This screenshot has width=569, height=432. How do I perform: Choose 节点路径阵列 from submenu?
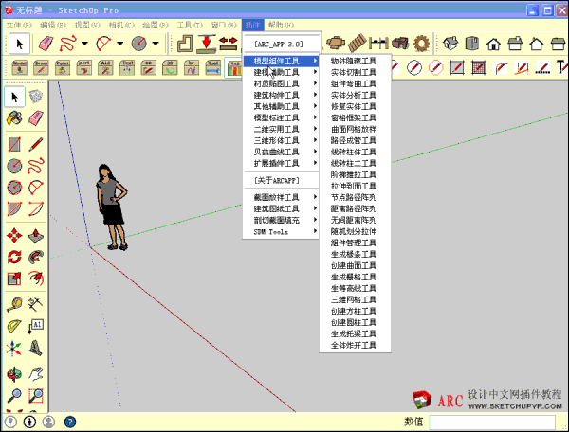[355, 197]
